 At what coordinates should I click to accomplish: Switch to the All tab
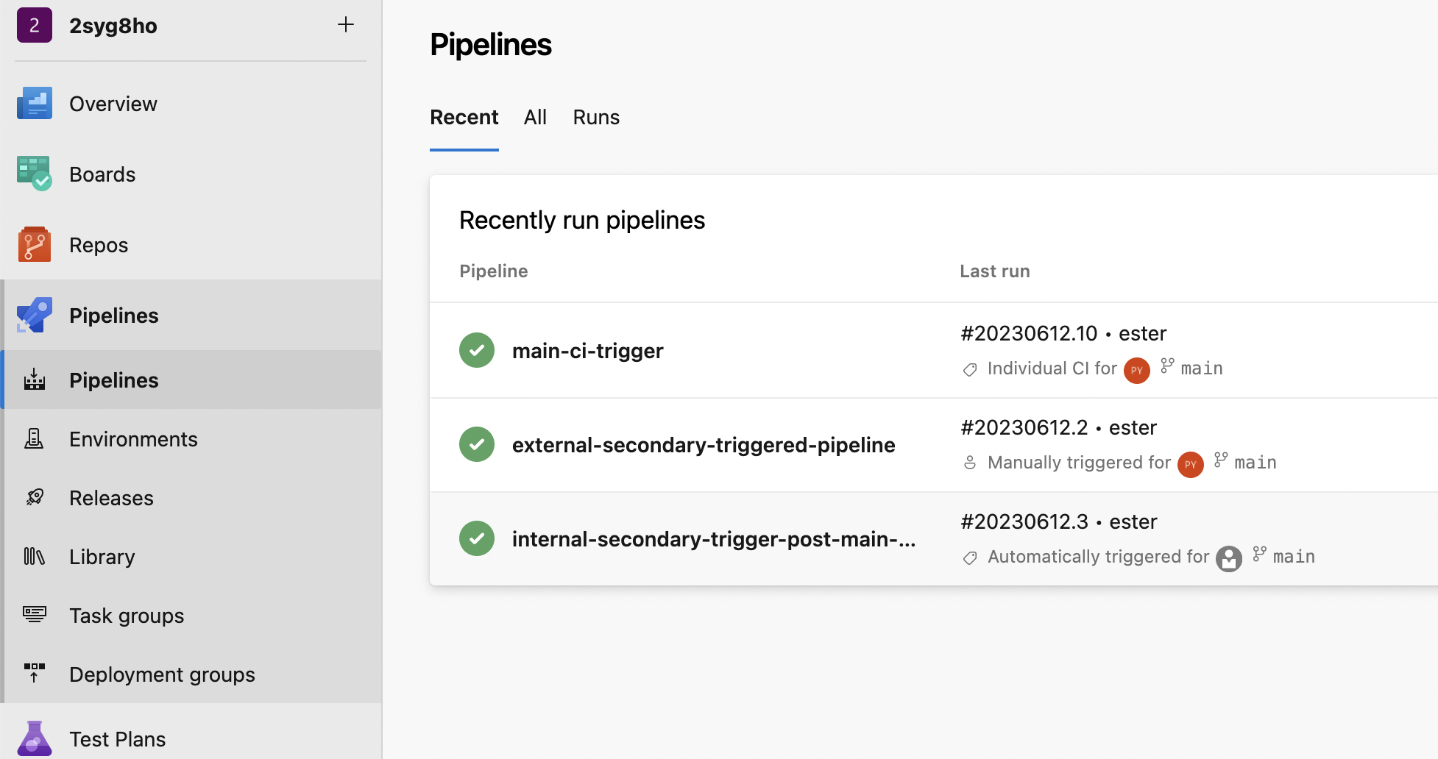tap(535, 117)
